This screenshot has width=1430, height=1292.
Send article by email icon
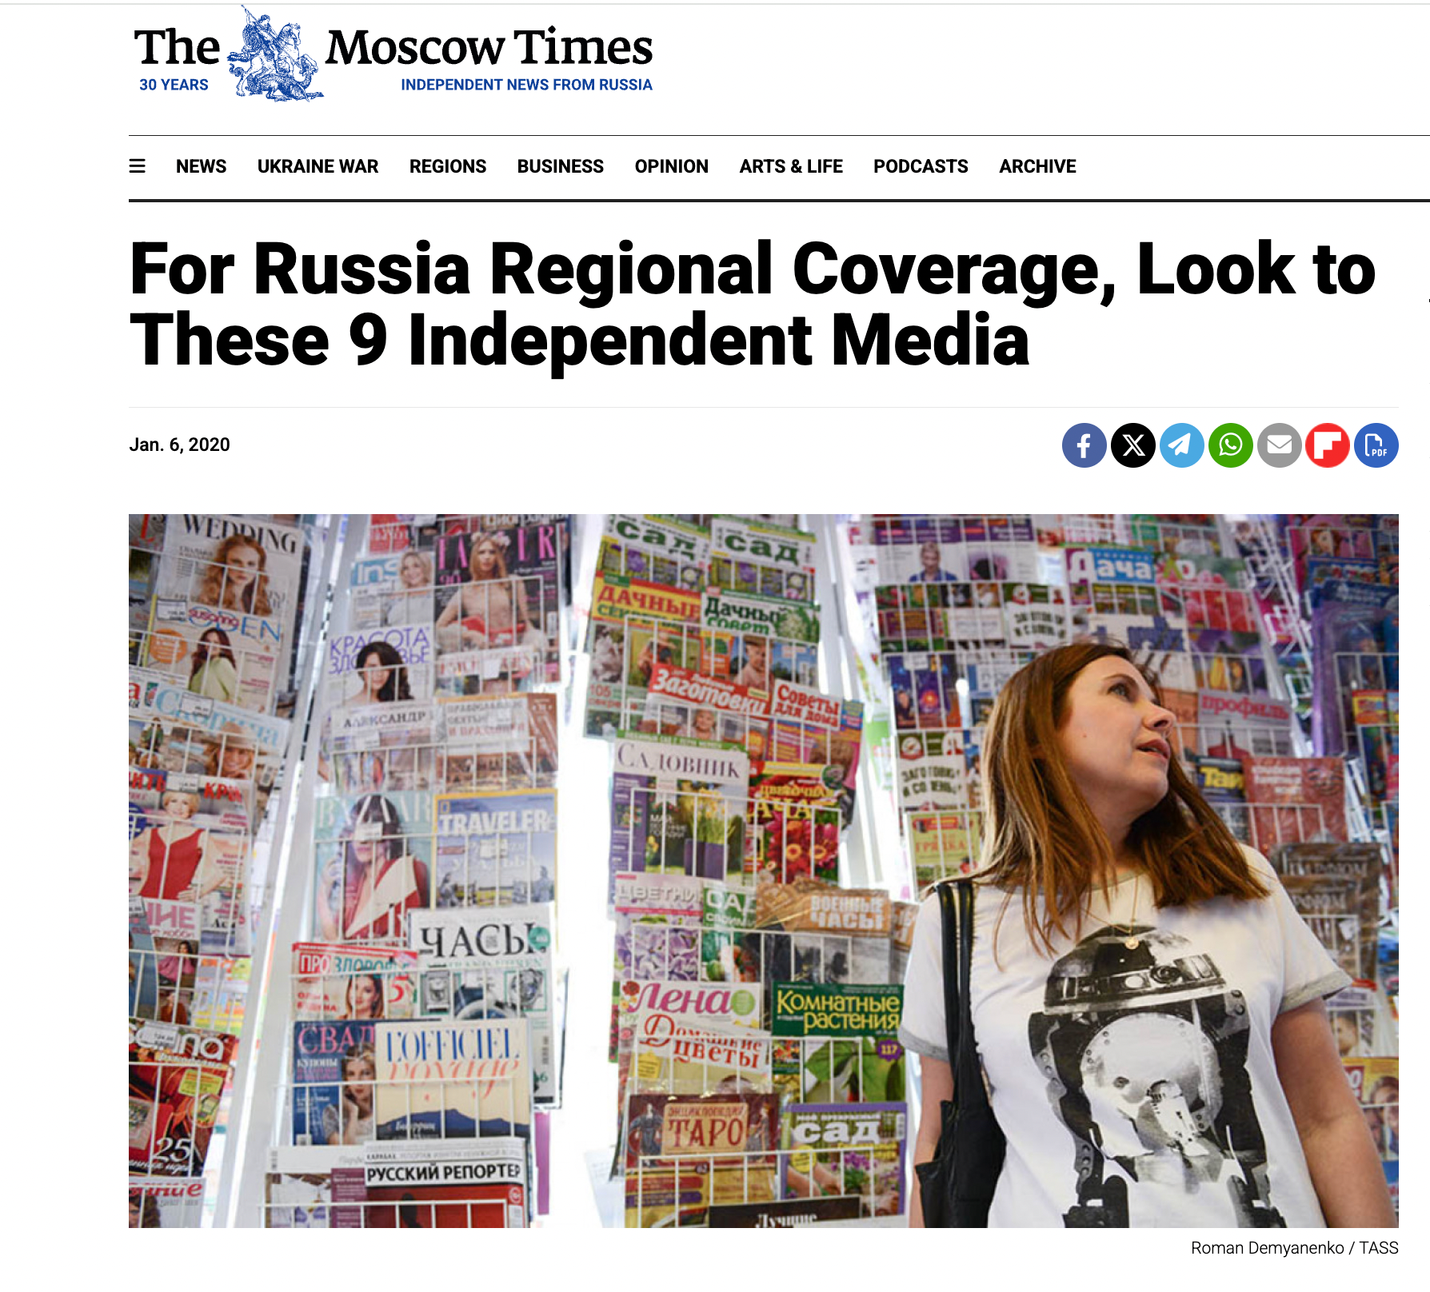click(x=1279, y=445)
